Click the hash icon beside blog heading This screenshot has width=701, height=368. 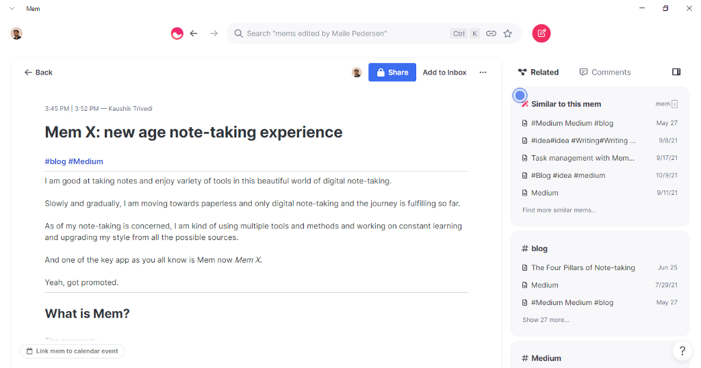tap(525, 248)
